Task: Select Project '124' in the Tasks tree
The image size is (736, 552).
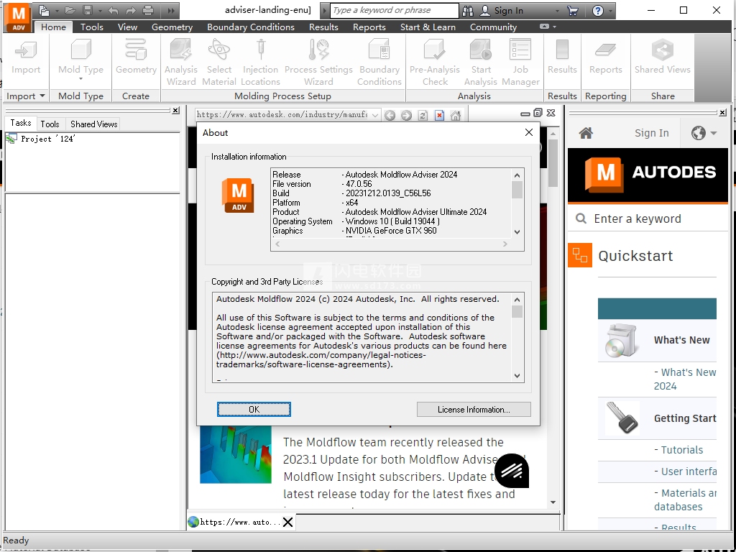Action: pyautogui.click(x=48, y=139)
